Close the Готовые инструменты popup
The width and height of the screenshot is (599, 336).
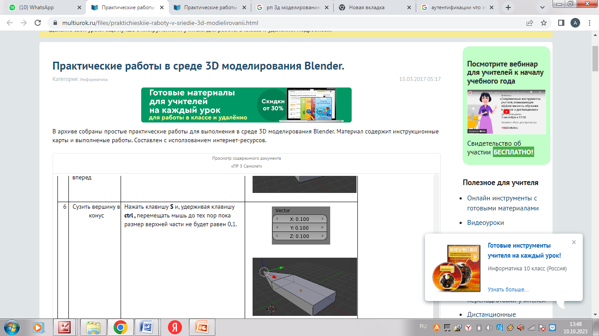coord(574,242)
